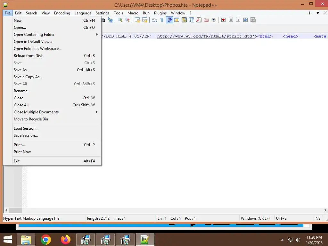Viewport: 328px width, 246px height.
Task: Click the Windows Start button
Action: point(8,240)
